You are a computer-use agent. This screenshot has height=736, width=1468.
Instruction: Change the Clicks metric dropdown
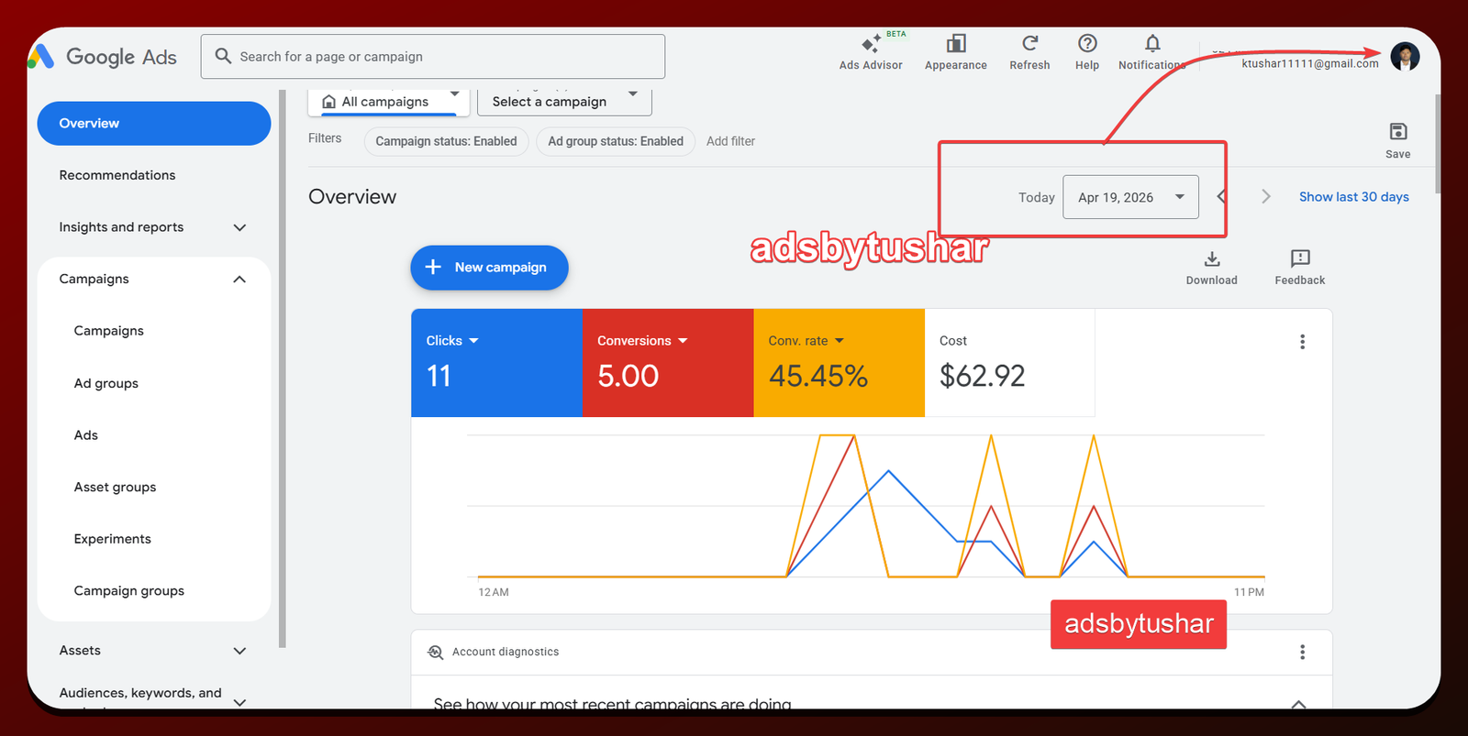tap(452, 340)
